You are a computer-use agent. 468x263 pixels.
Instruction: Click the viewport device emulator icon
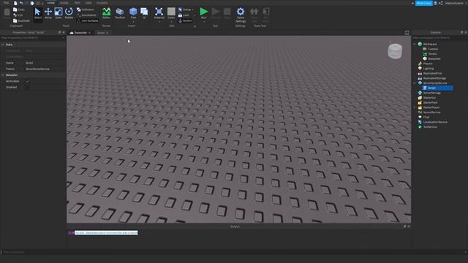(407, 32)
